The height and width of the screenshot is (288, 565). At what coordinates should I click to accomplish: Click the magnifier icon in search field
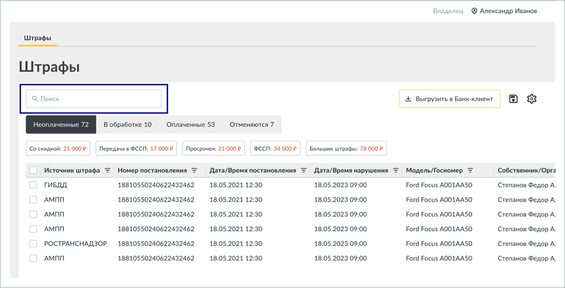click(x=35, y=99)
